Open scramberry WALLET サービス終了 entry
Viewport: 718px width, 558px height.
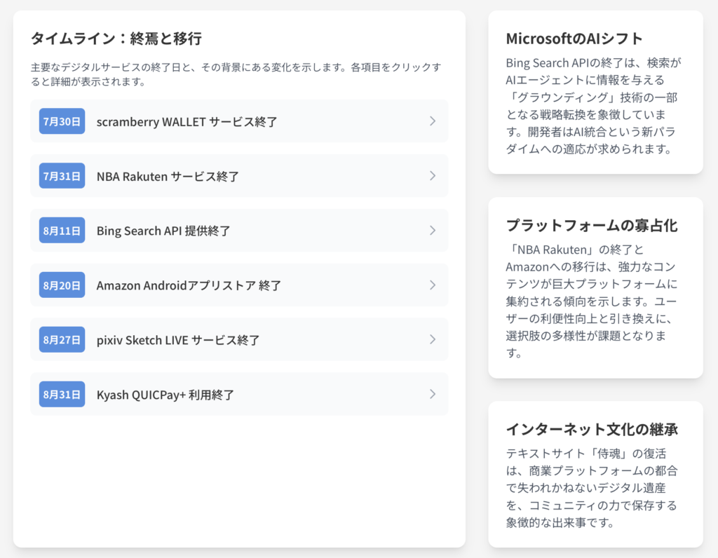[239, 121]
